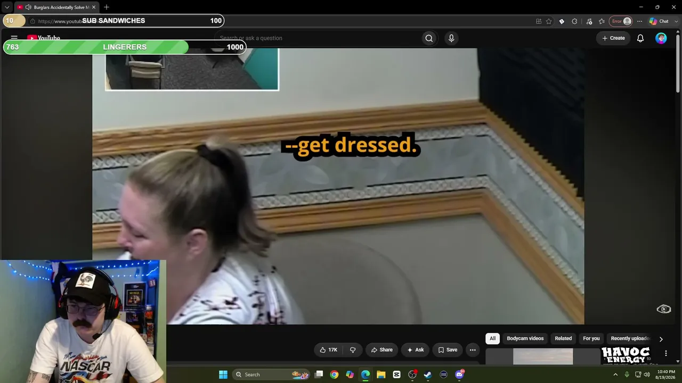Image resolution: width=682 pixels, height=383 pixels.
Task: Dislike this video
Action: [x=353, y=349]
